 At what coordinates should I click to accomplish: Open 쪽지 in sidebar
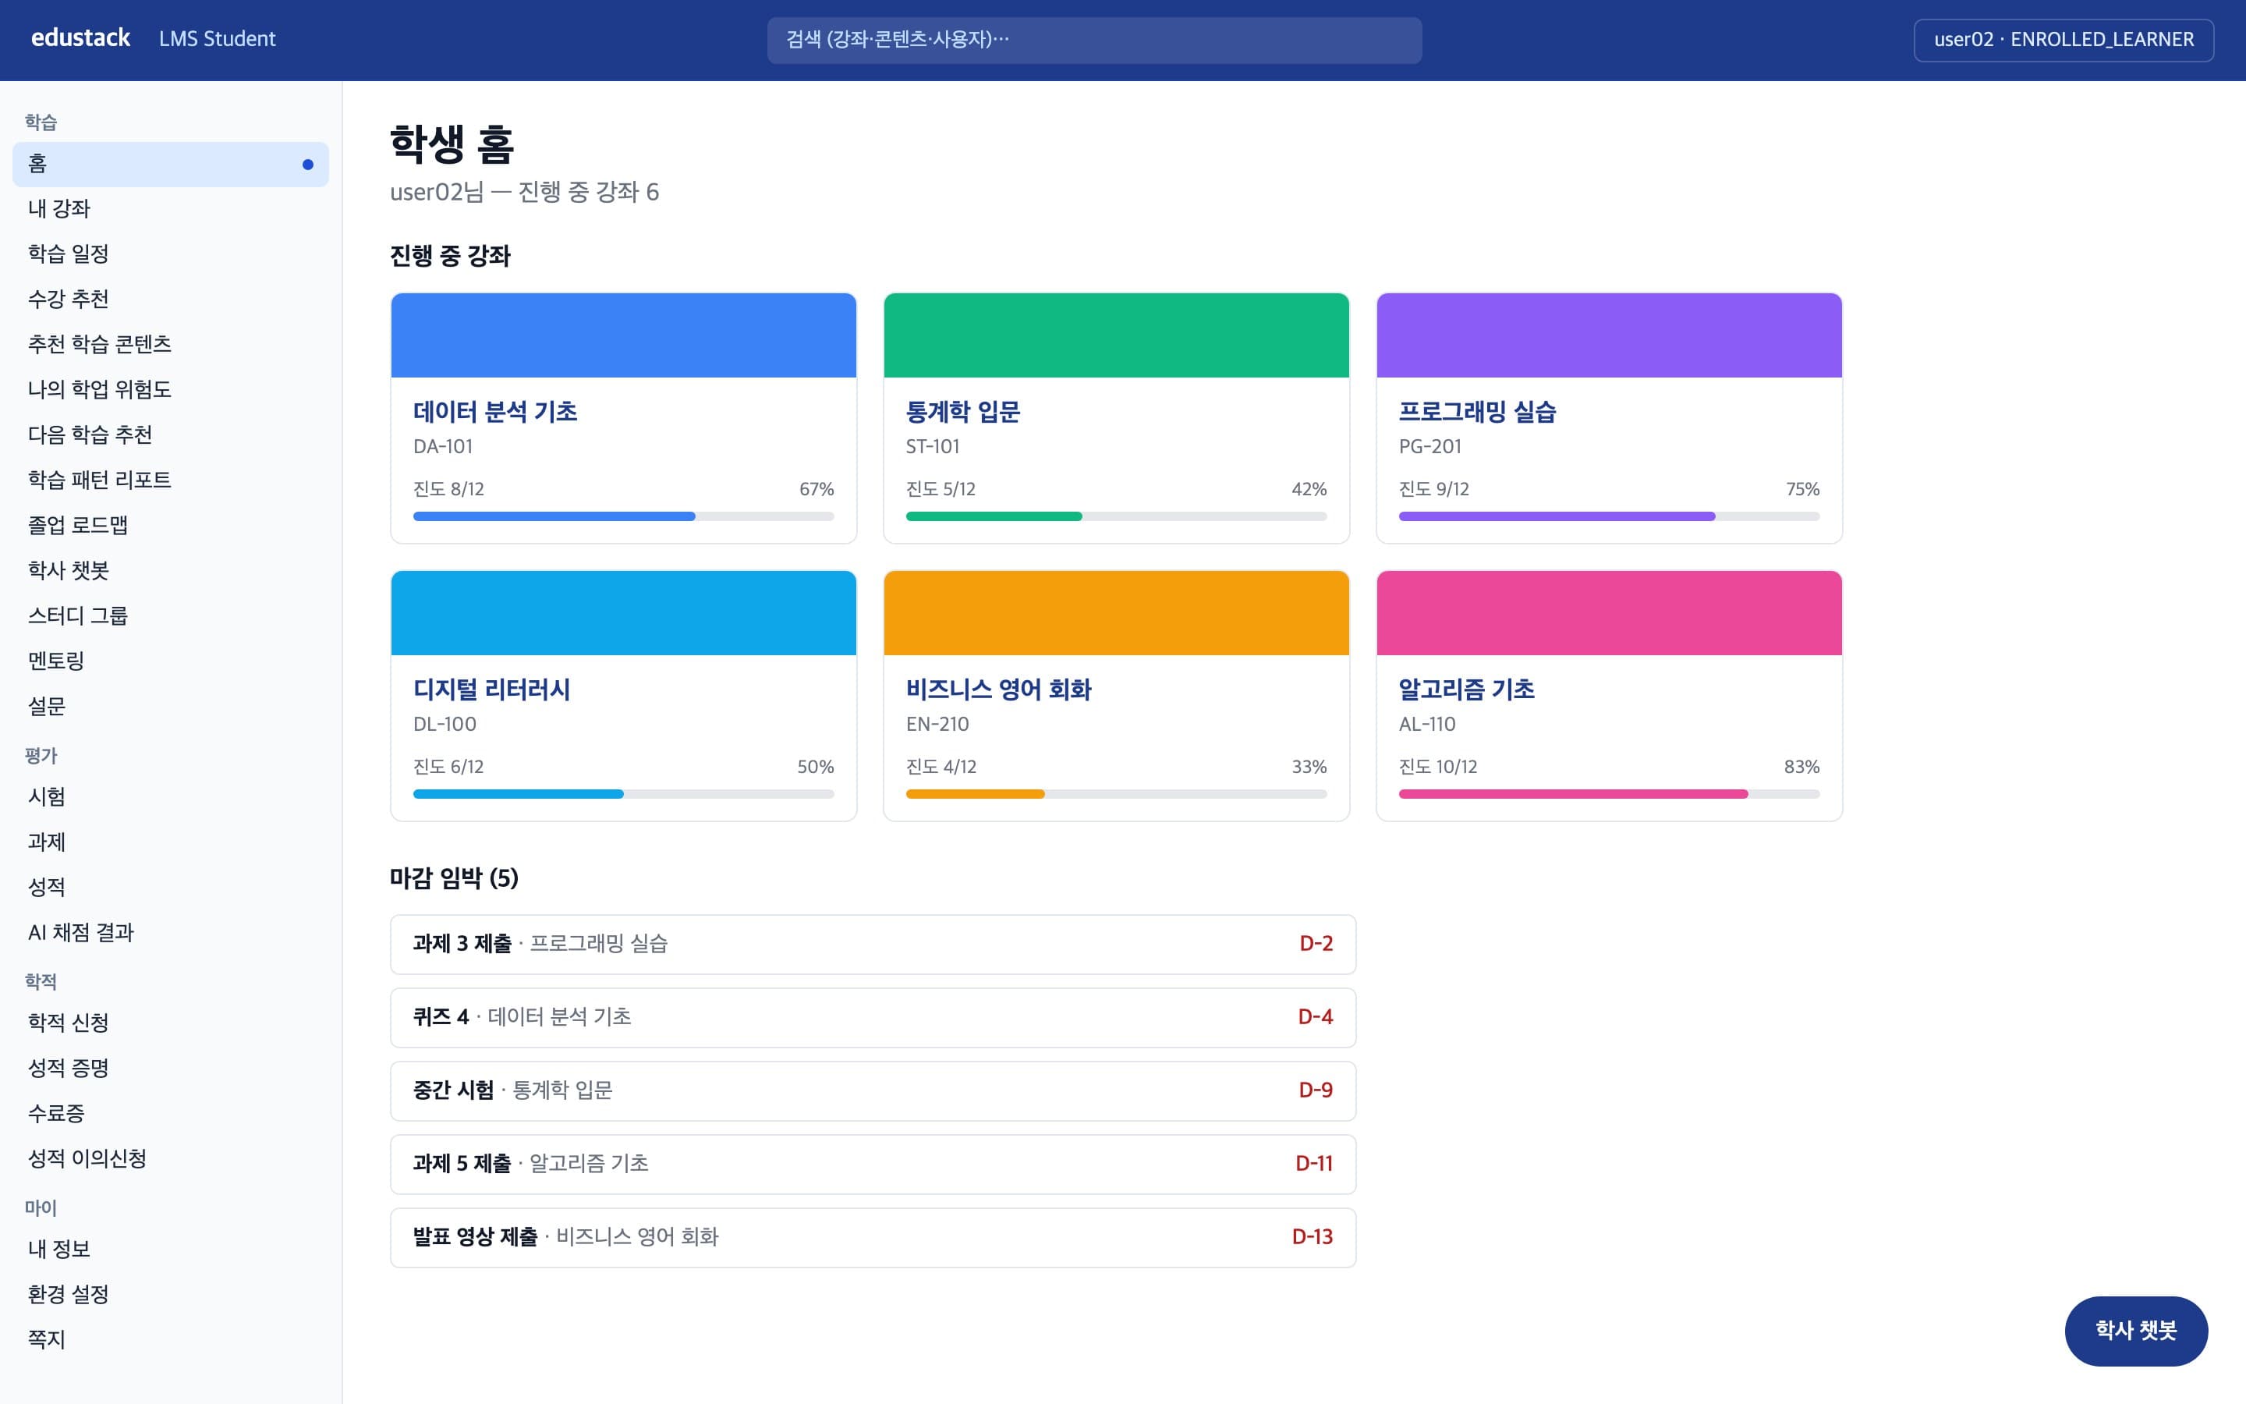171,1339
